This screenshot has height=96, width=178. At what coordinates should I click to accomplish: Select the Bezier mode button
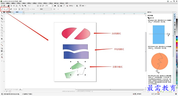click(7, 9)
